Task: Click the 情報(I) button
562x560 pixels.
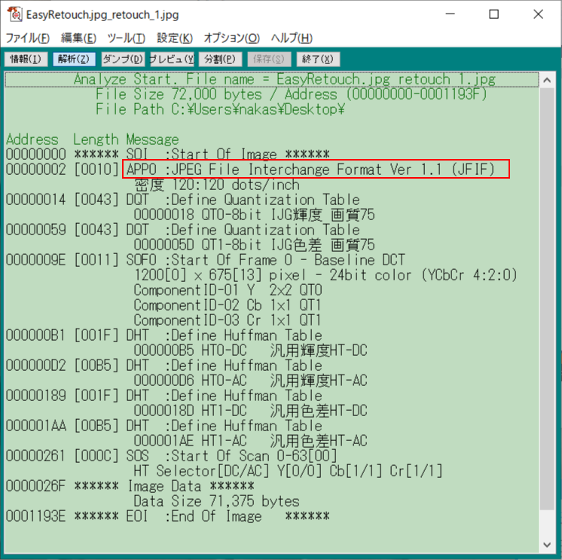Action: [26, 59]
